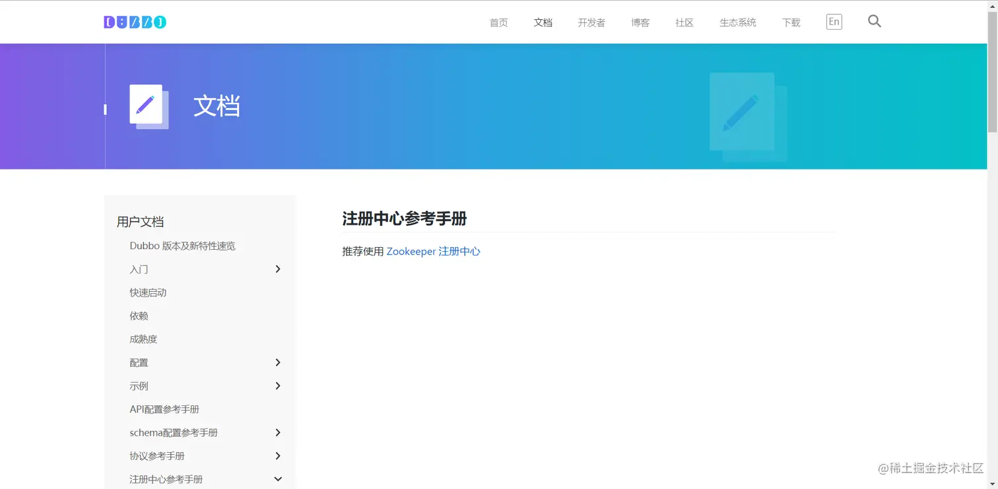Go to 首页 in the navigation
The height and width of the screenshot is (489, 998).
(x=499, y=22)
